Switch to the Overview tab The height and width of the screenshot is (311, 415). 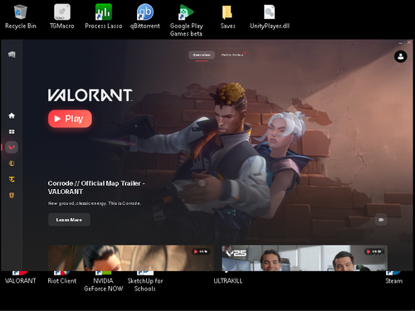[202, 55]
